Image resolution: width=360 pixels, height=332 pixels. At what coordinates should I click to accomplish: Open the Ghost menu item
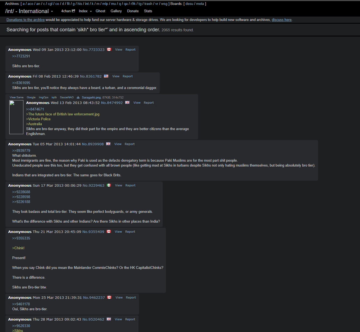coord(100,11)
